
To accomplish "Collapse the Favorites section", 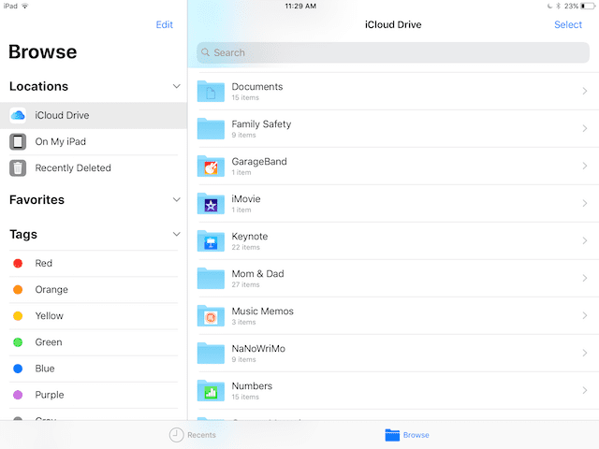I will [177, 199].
